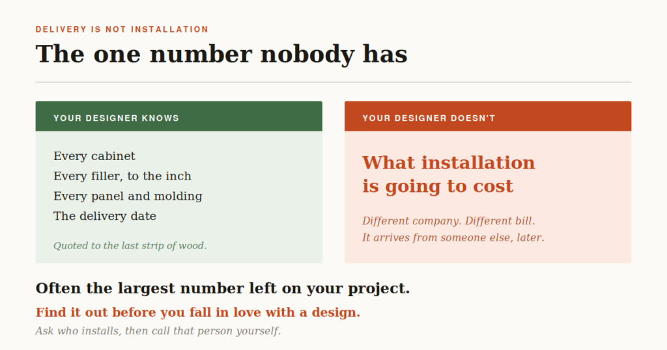Screen dimensions: 667x350
Task: Click the italic note 'Quoted to the last strip of wood.'
Action: [130, 246]
